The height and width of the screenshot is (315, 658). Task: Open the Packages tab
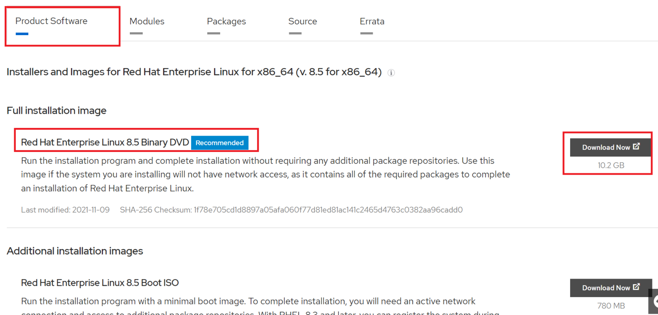pyautogui.click(x=226, y=21)
